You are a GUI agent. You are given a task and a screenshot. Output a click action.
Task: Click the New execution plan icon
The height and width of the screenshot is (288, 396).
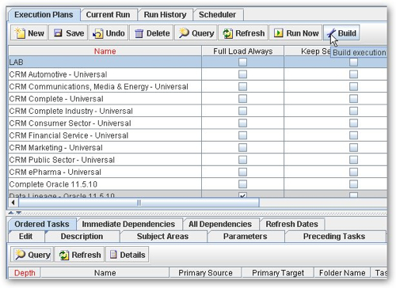(x=20, y=33)
